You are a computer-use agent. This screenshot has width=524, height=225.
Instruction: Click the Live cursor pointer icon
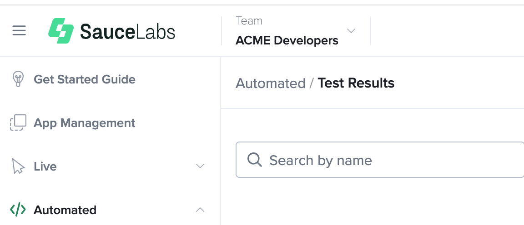18,166
